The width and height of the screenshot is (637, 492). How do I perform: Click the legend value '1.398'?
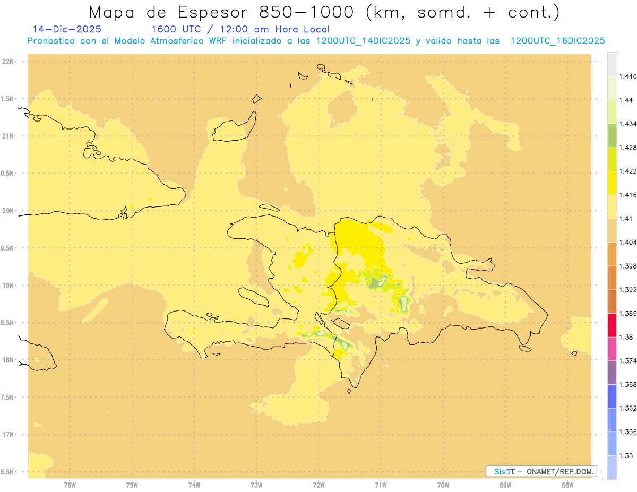(627, 266)
